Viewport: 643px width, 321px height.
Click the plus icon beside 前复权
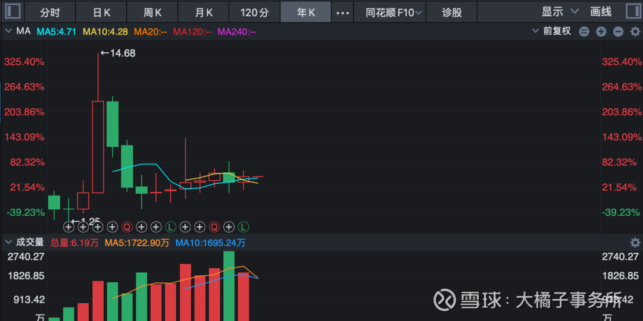click(601, 32)
